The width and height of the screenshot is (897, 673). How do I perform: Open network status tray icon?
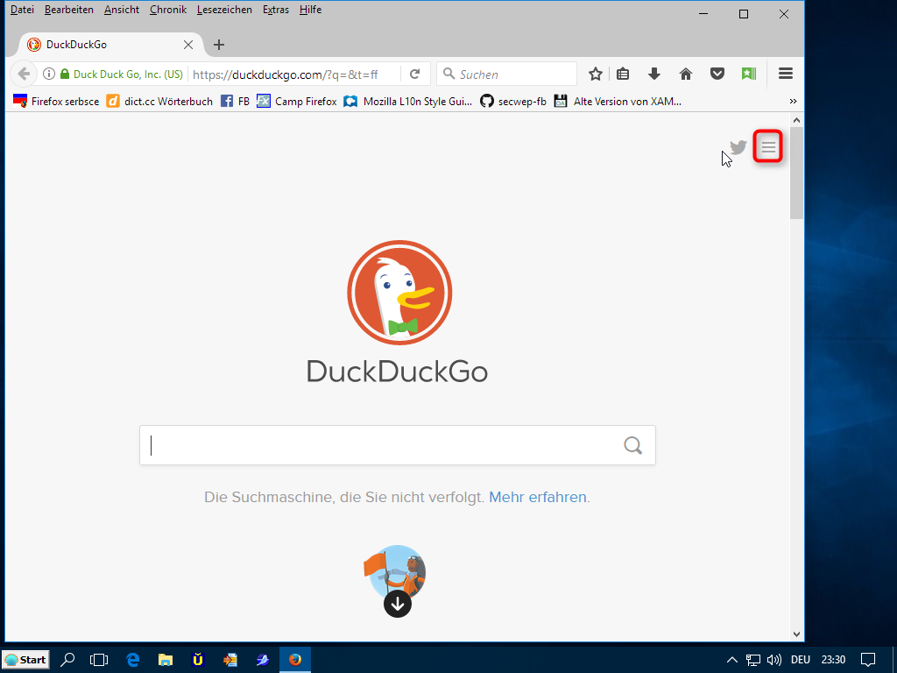tap(752, 660)
